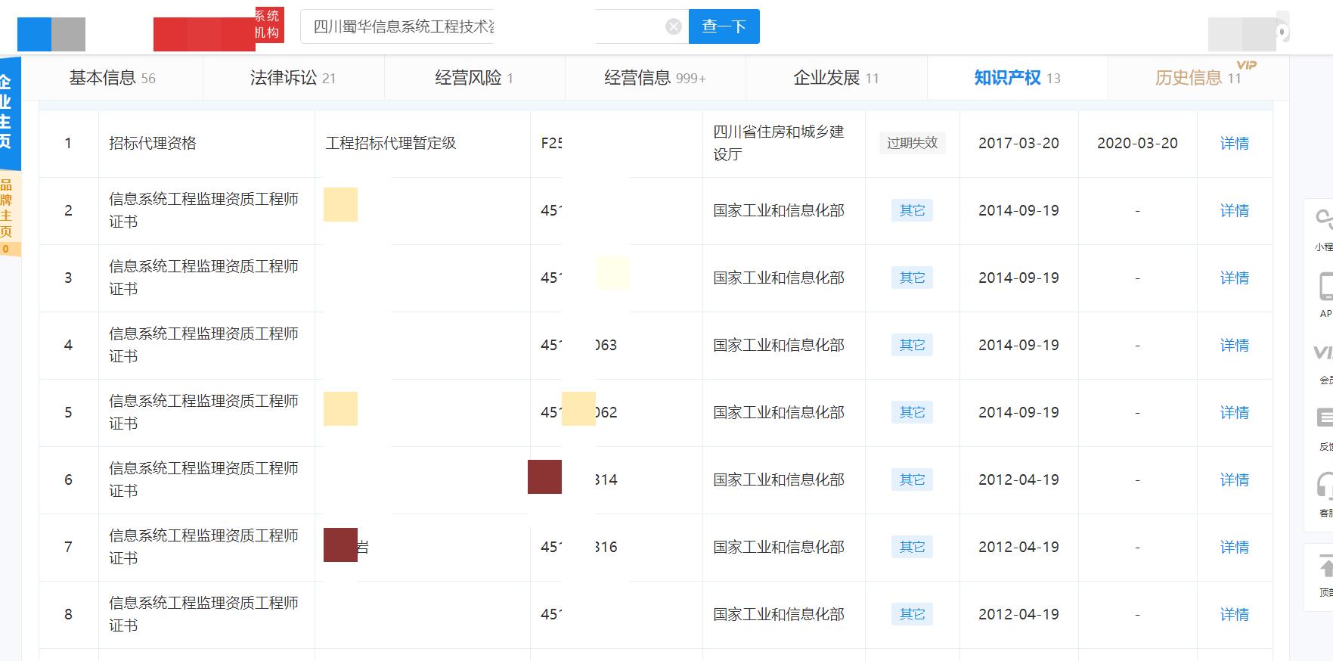Image resolution: width=1333 pixels, height=661 pixels.
Task: Click the 2020-03-20 expiry date cell
Action: point(1137,144)
